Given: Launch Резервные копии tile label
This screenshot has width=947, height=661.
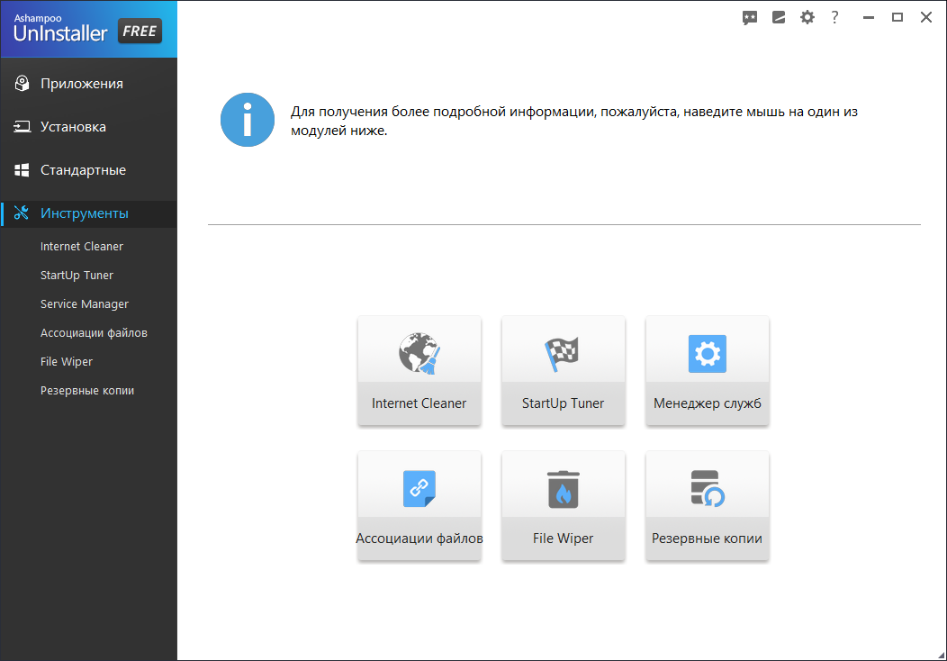Looking at the screenshot, I should 707,539.
